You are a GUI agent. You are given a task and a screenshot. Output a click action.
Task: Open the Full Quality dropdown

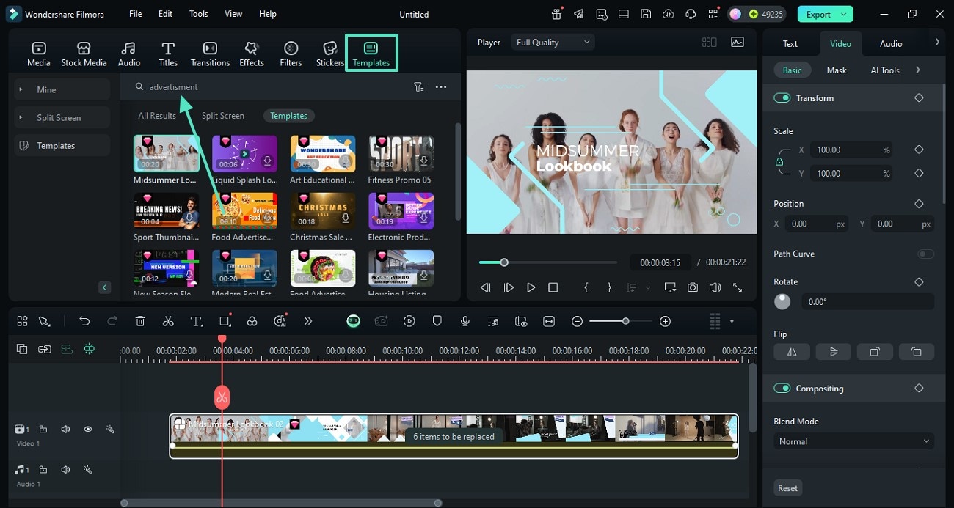[x=553, y=43]
